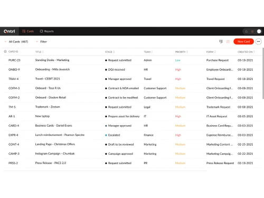Click the title 'Landing Page - Christmas Offers'
Image resolution: width=264 pixels, height=198 pixels.
(x=55, y=144)
